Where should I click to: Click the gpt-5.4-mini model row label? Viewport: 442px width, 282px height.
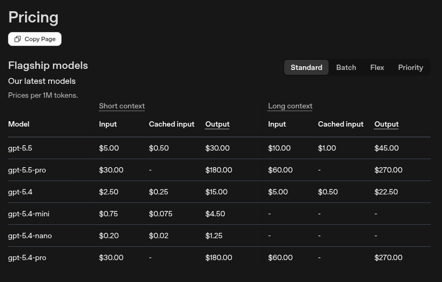29,214
